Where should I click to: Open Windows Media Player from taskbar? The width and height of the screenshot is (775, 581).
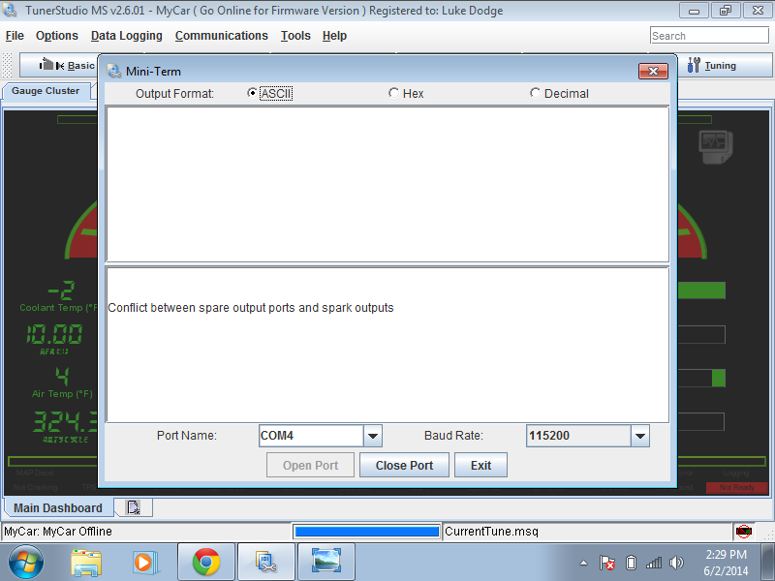pos(146,563)
